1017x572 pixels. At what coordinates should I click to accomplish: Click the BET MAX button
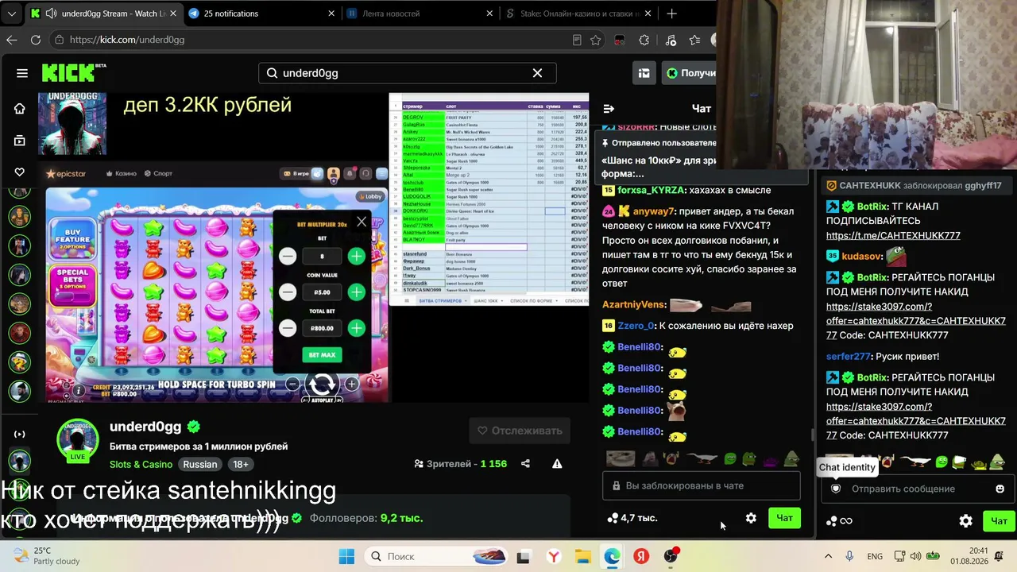(322, 354)
